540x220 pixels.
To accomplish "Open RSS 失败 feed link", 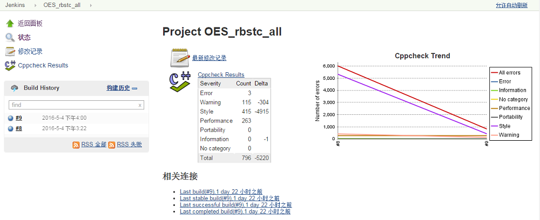I will coord(130,145).
